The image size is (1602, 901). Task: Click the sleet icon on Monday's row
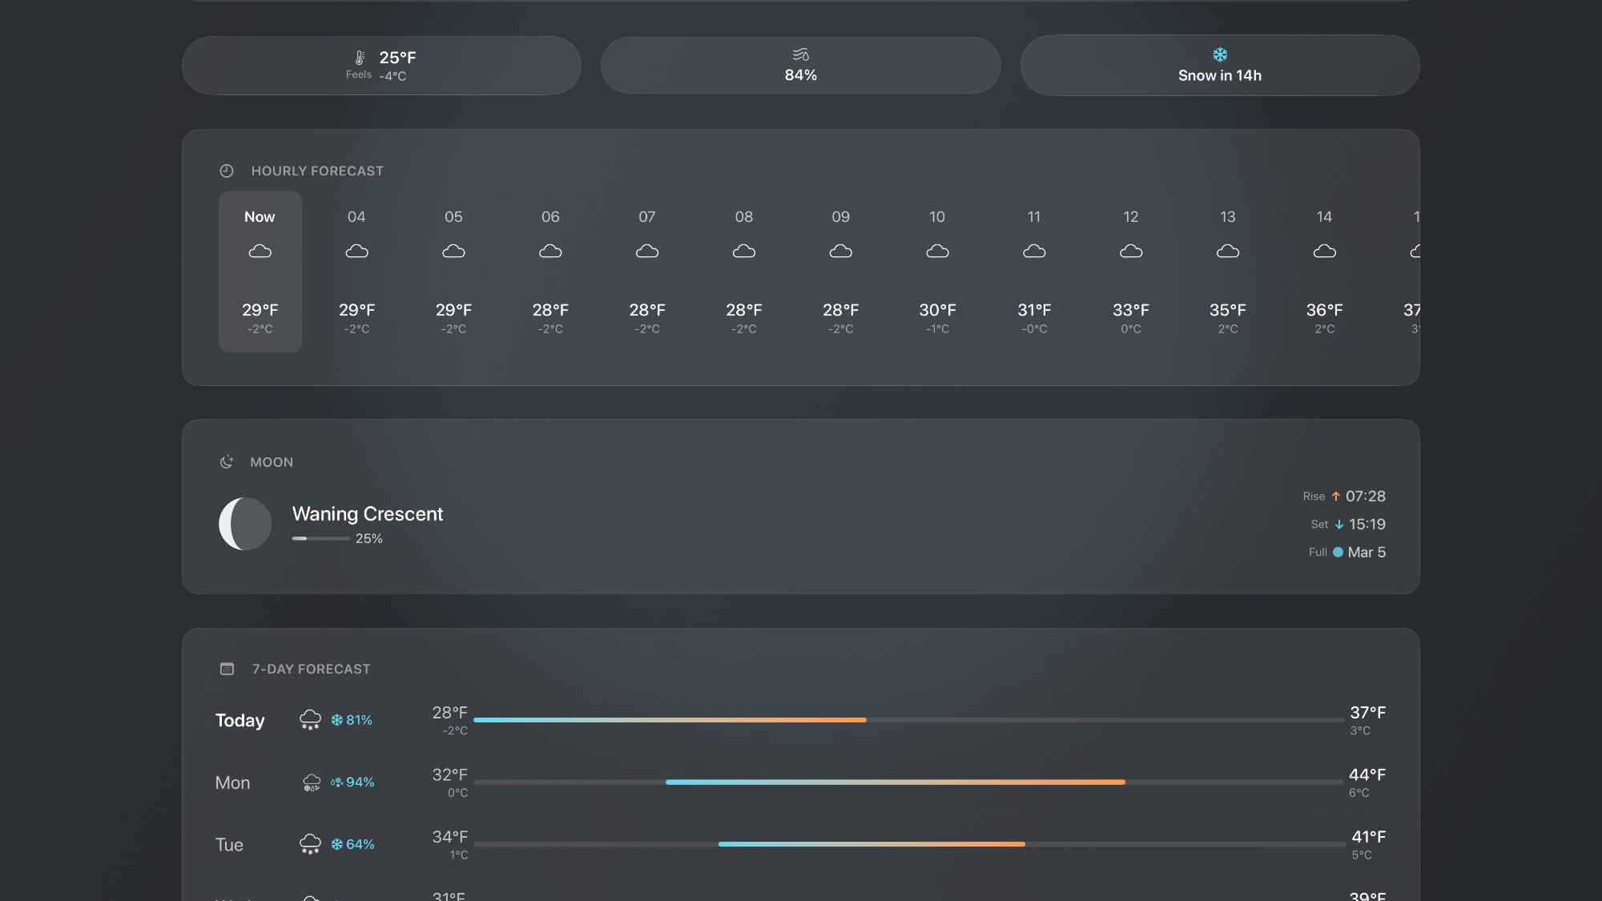310,782
